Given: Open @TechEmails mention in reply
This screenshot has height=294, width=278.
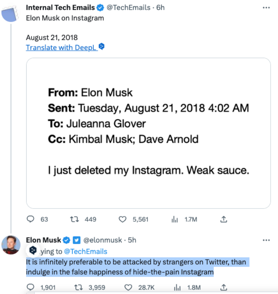Looking at the screenshot, I should click(x=85, y=251).
